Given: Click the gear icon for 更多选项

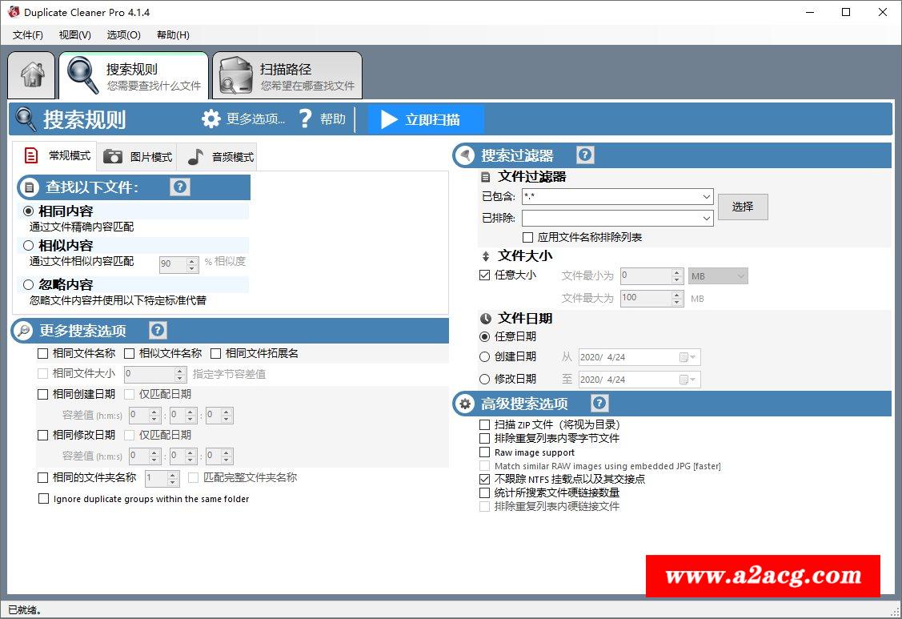Looking at the screenshot, I should tap(211, 119).
